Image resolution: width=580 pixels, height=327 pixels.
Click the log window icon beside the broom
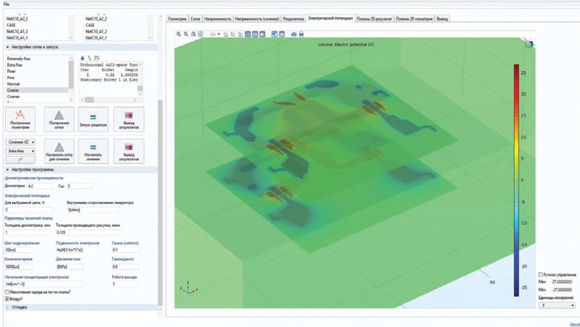(x=97, y=58)
